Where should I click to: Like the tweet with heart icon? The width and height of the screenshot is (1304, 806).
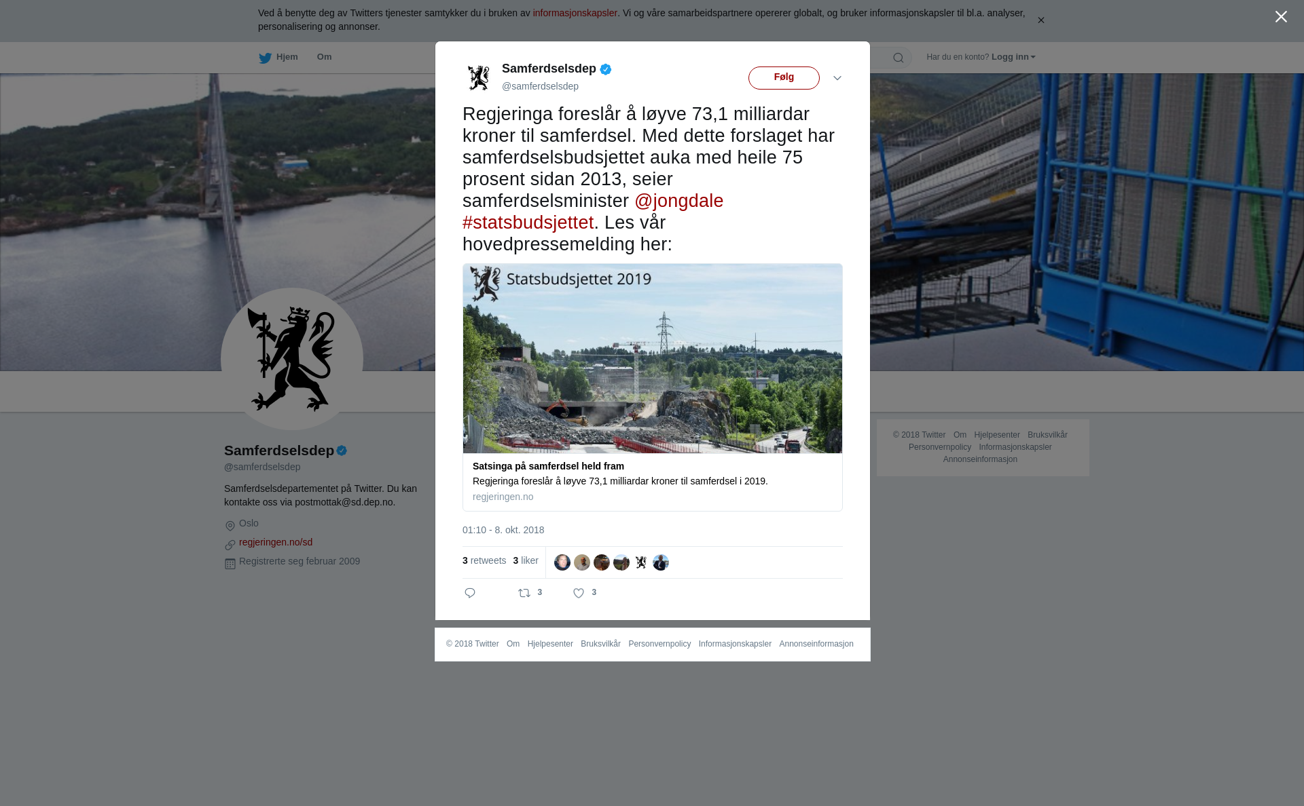click(x=579, y=593)
